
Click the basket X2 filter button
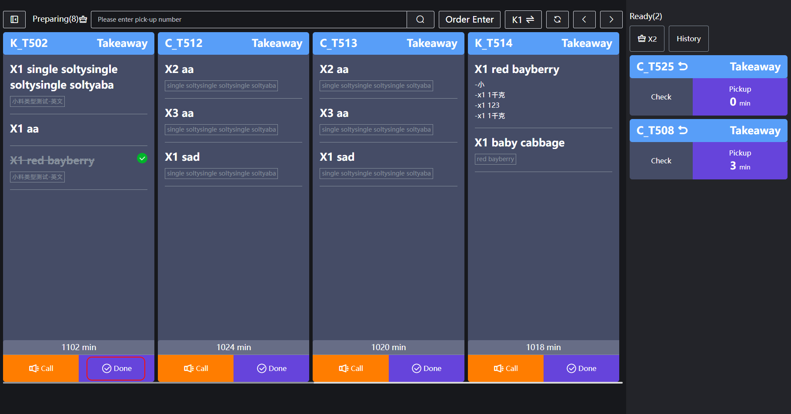(x=647, y=39)
